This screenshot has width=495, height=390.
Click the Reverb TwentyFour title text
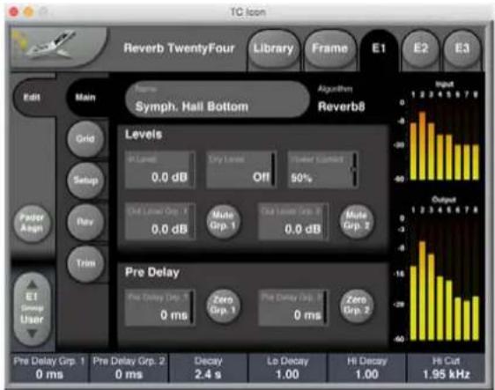click(x=179, y=48)
